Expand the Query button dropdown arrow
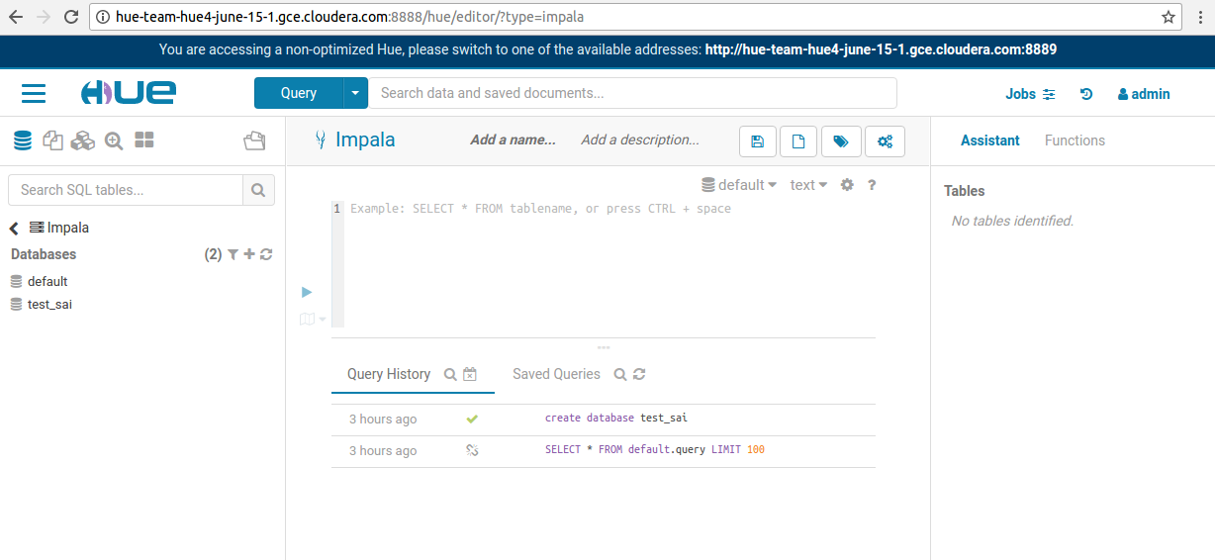 tap(355, 93)
